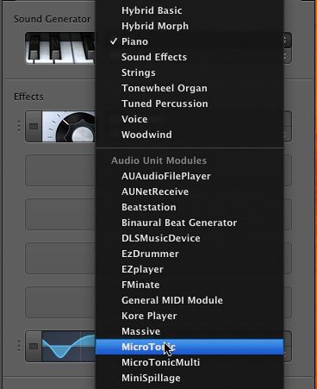This screenshot has width=317, height=389.
Task: Click the empty second effect slot
Action: point(60,170)
